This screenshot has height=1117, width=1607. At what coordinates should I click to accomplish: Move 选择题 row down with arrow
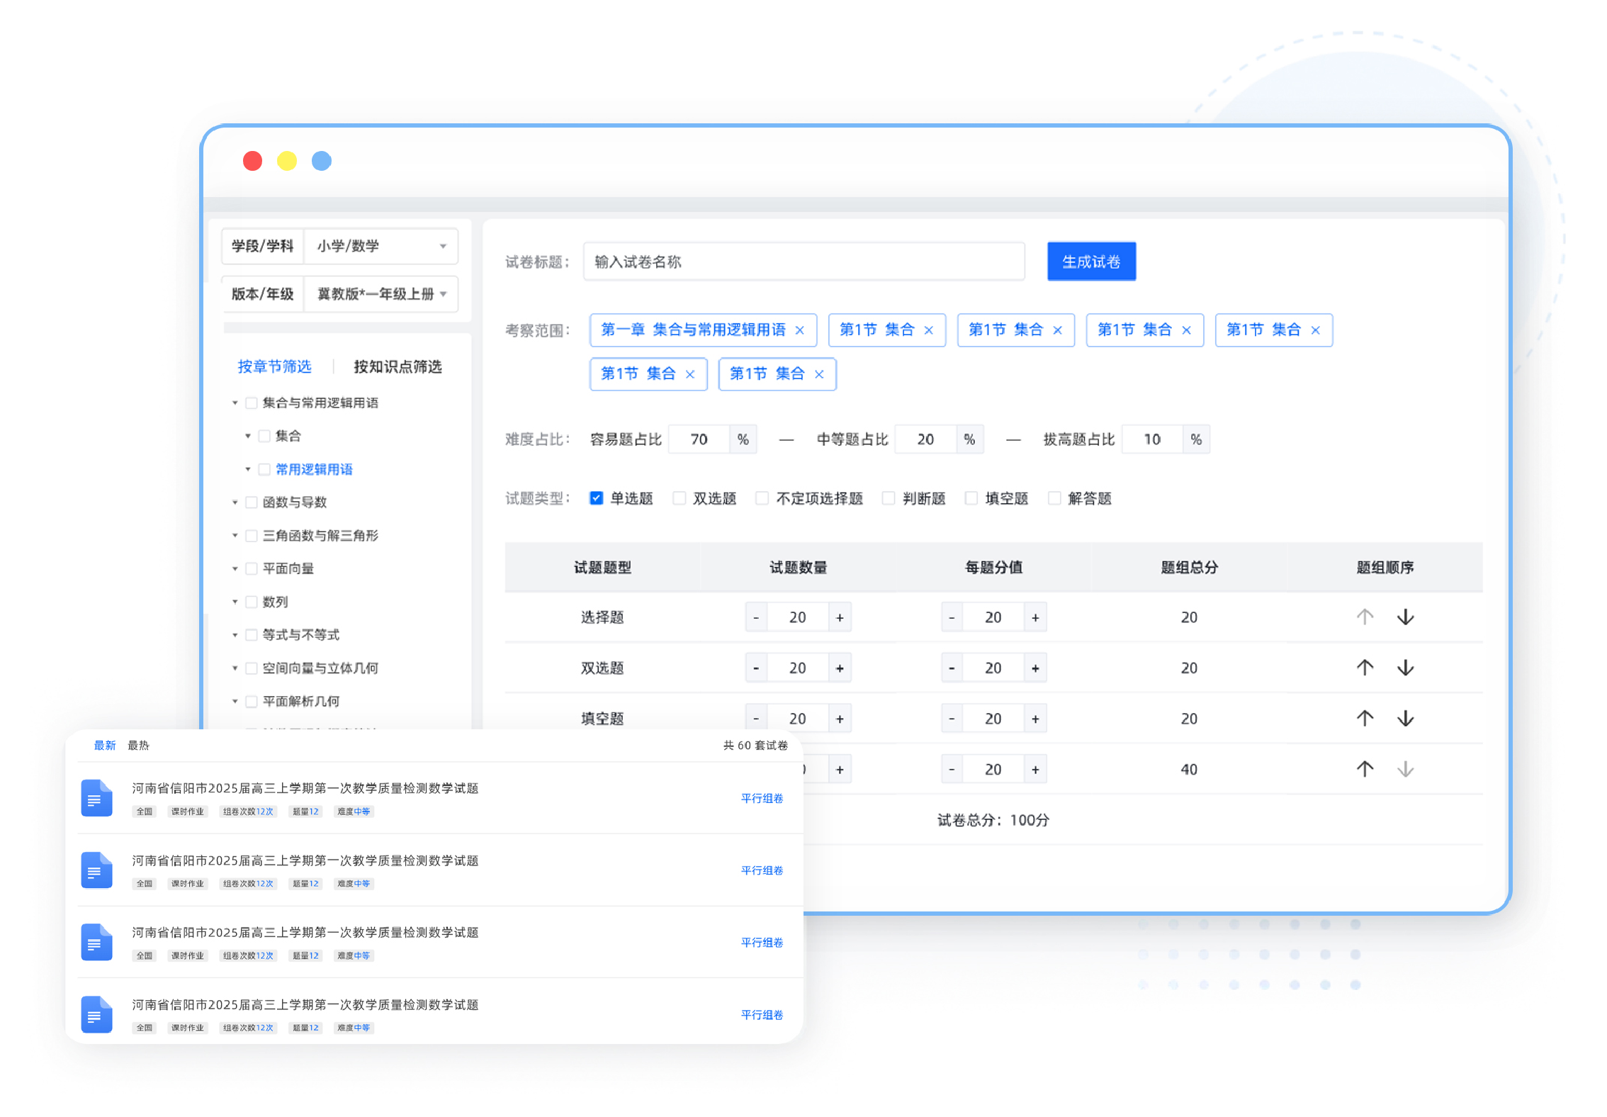click(x=1405, y=617)
